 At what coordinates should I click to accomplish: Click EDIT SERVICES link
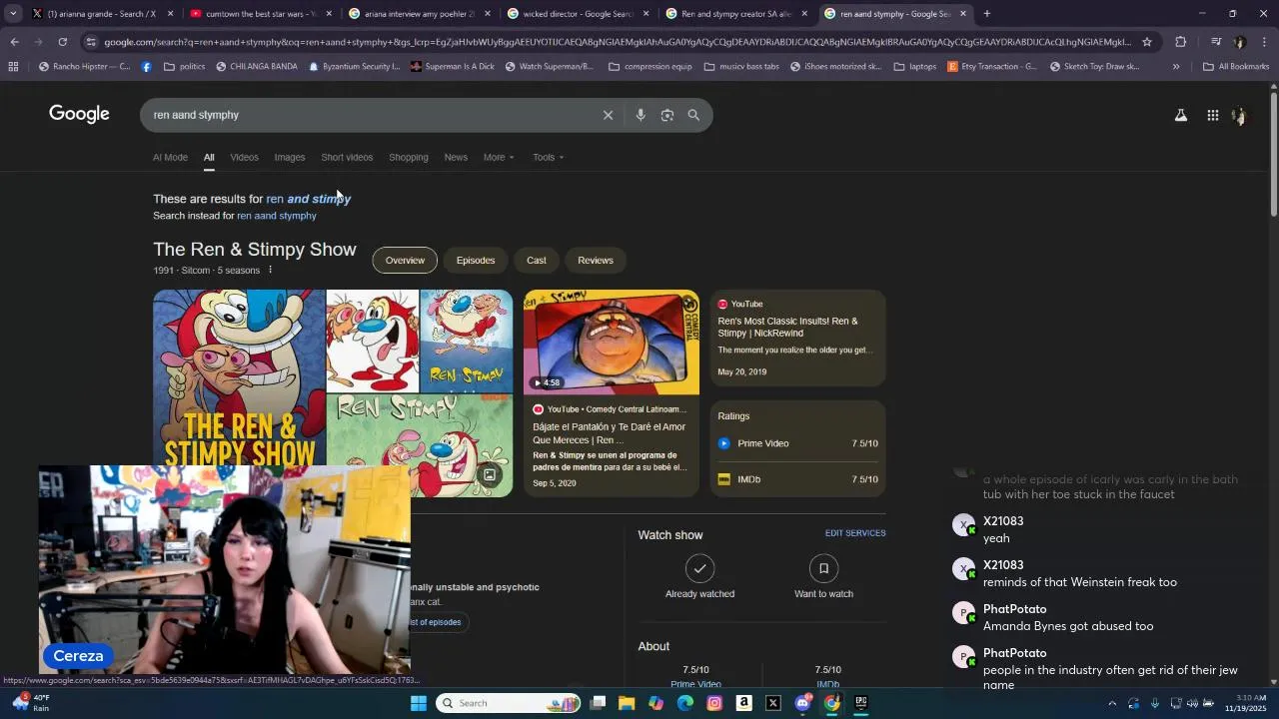click(855, 533)
